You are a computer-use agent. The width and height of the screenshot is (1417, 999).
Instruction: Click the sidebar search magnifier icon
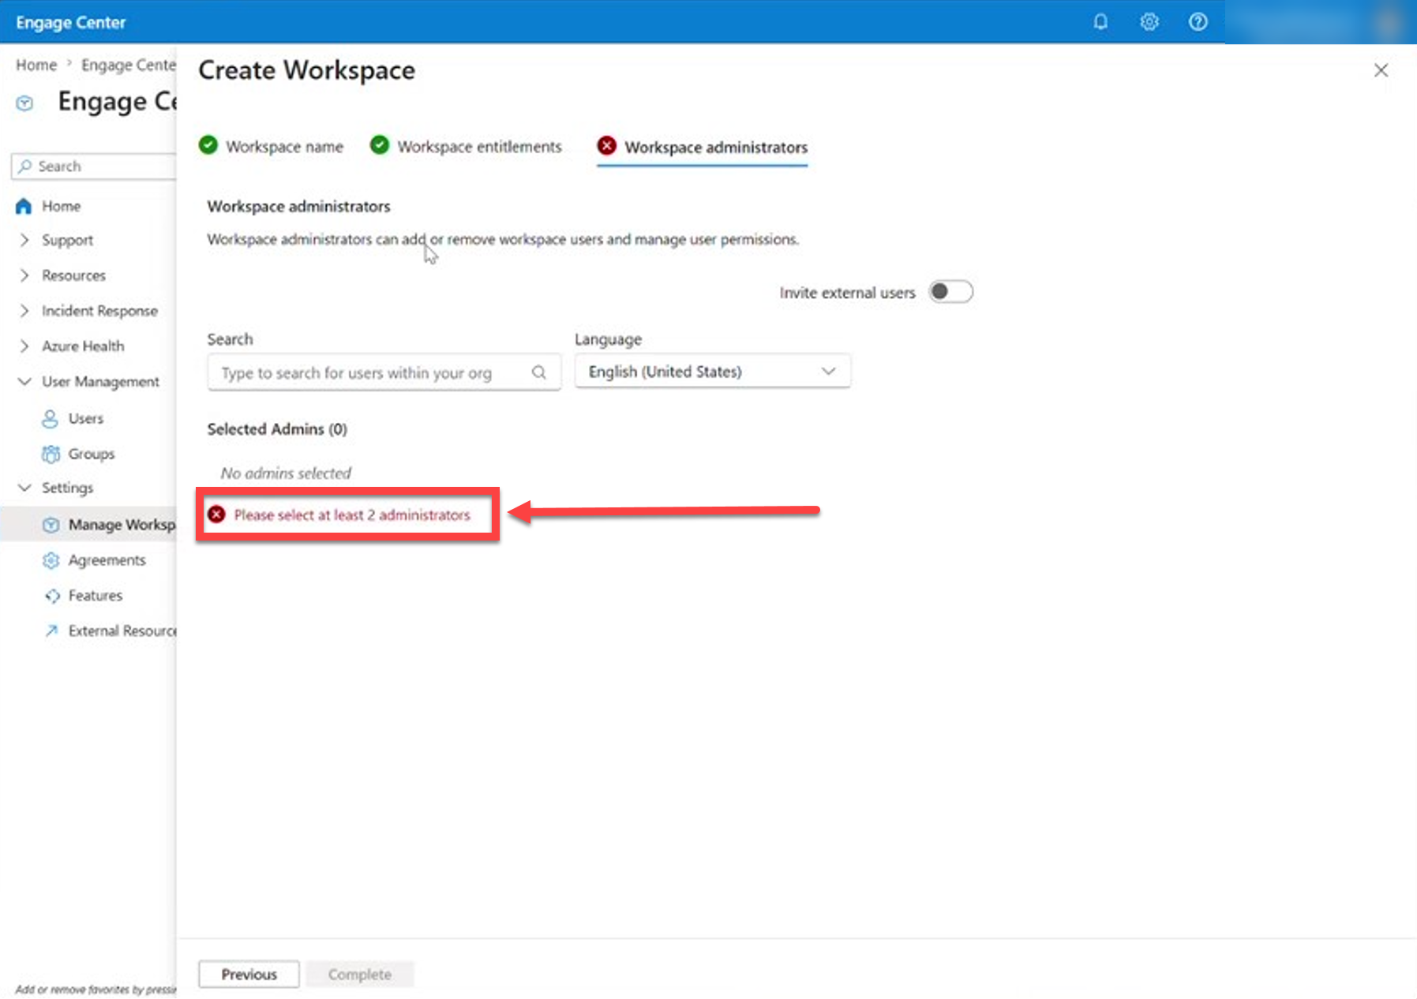[25, 166]
